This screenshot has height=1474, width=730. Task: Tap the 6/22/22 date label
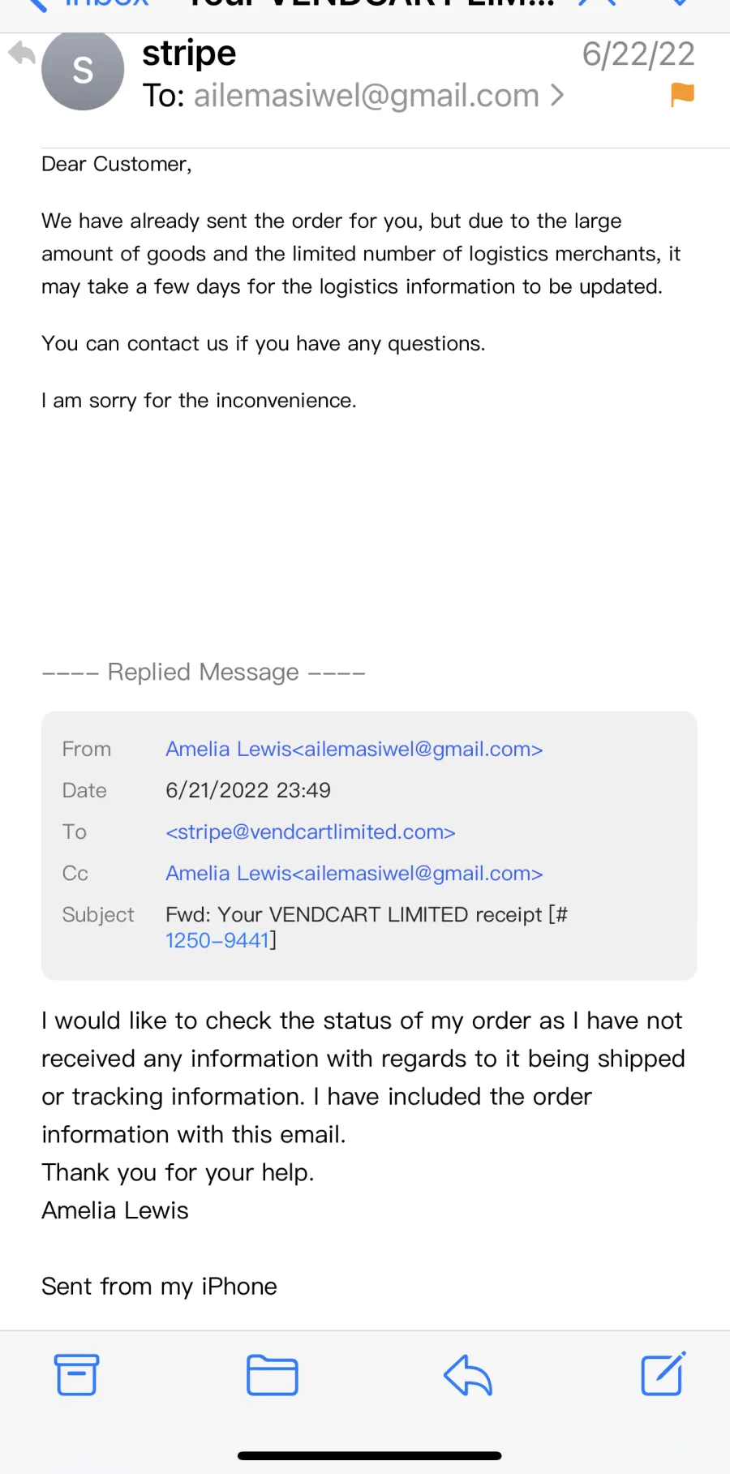(638, 54)
